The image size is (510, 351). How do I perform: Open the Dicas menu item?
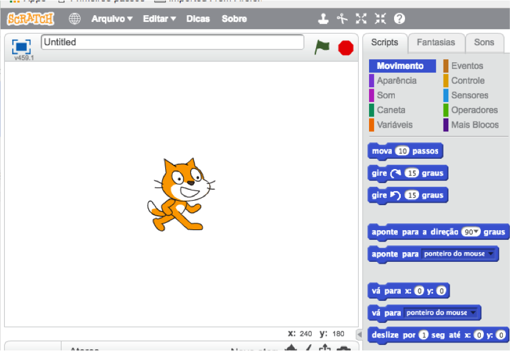click(198, 18)
